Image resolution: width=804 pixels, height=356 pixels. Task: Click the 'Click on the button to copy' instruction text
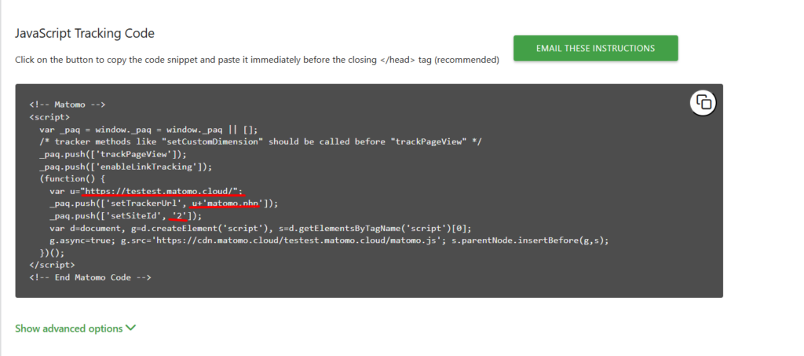coord(257,60)
